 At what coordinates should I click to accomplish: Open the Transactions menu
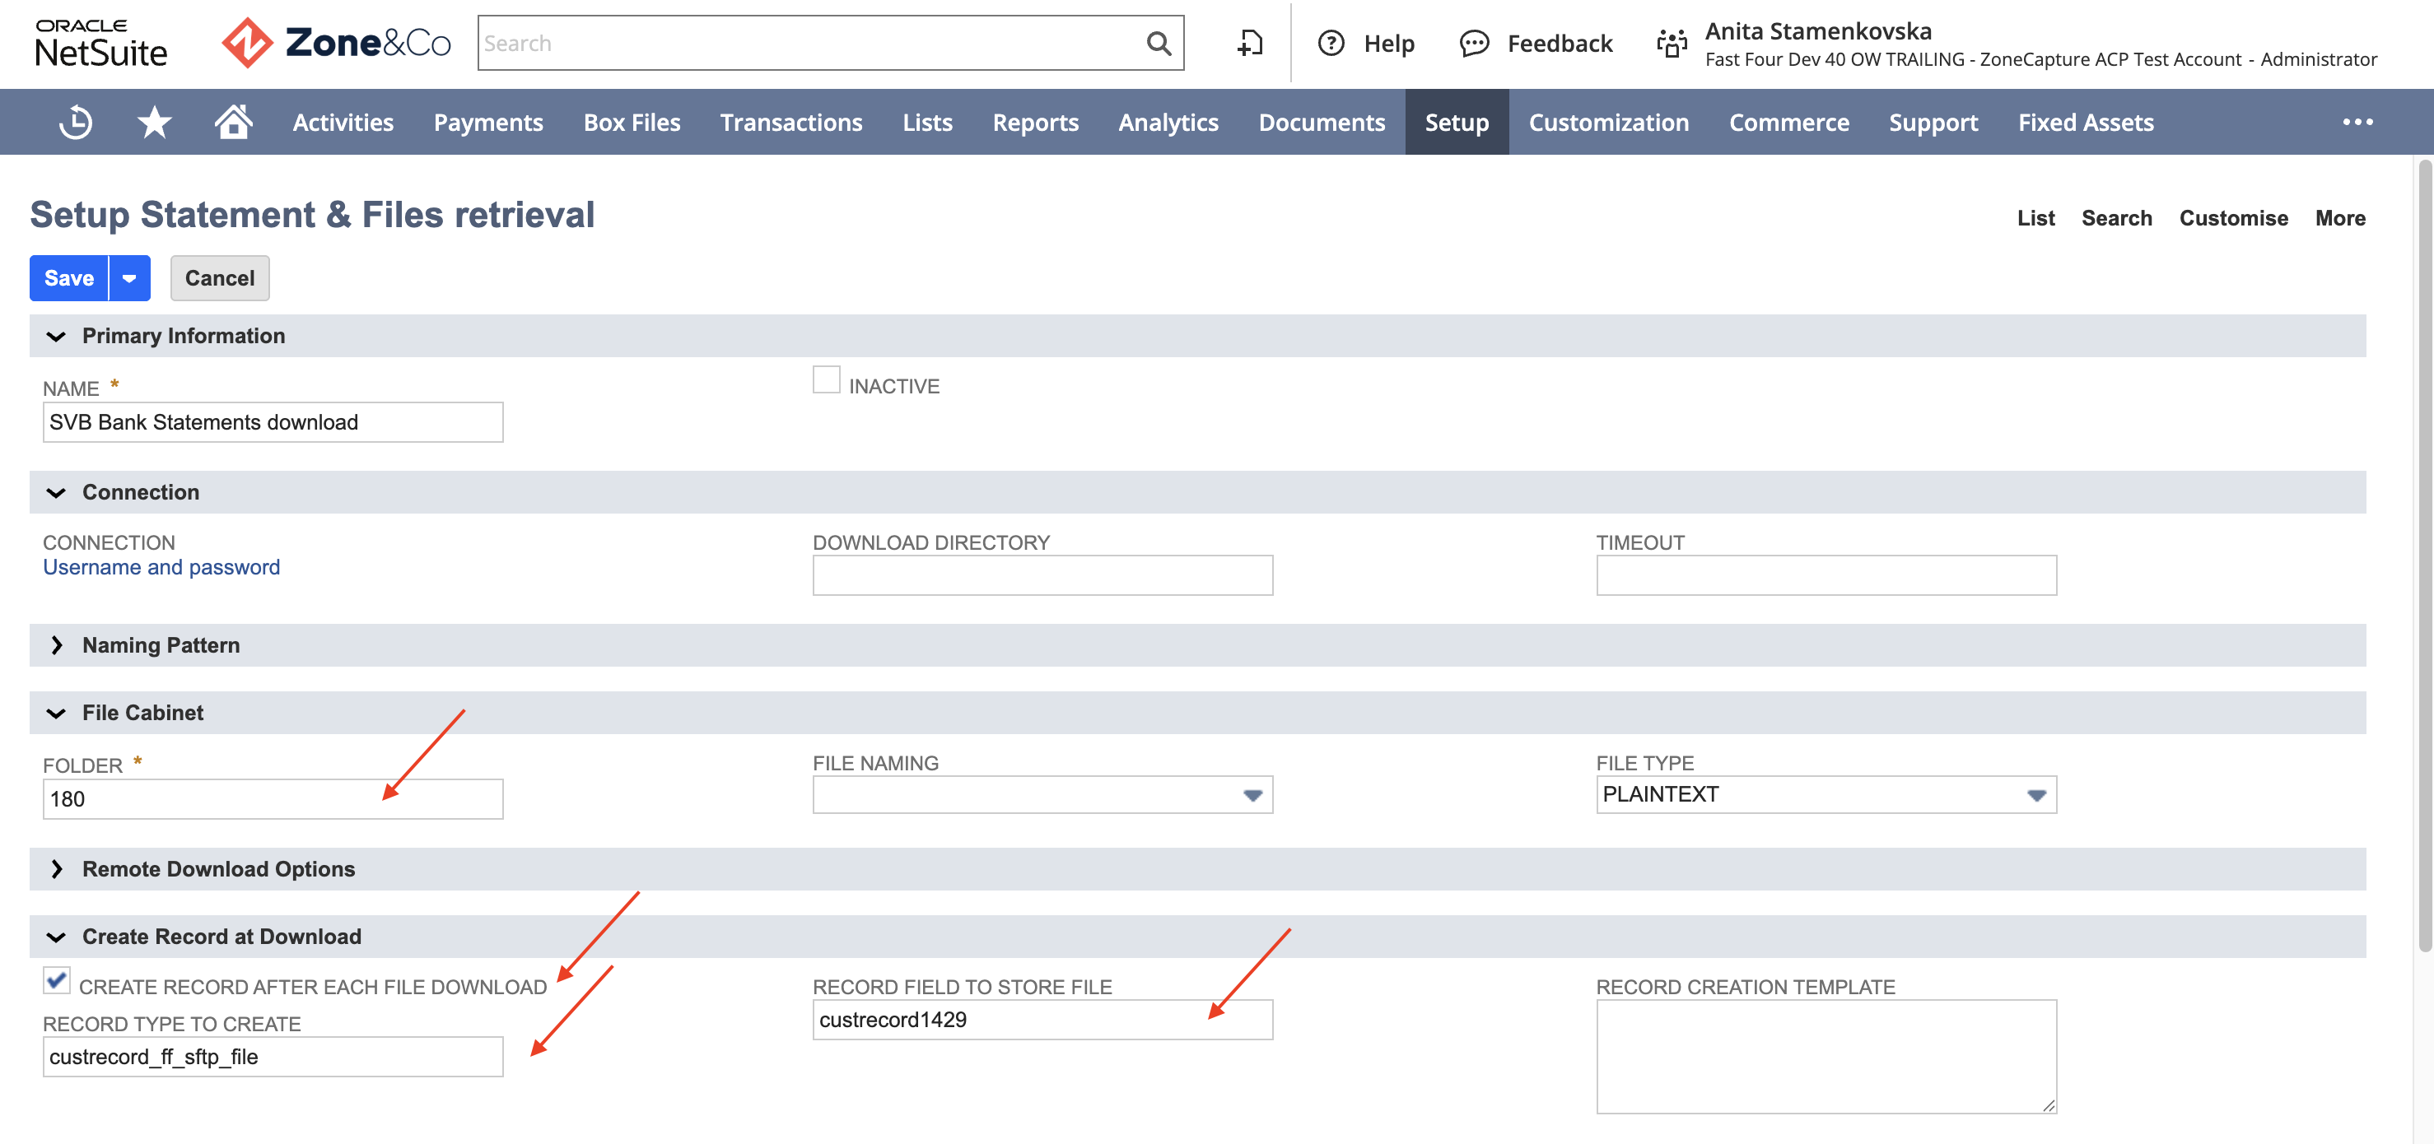[x=790, y=122]
